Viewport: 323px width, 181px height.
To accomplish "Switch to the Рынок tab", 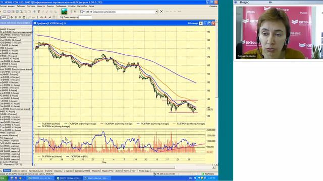I will [x=7, y=170].
